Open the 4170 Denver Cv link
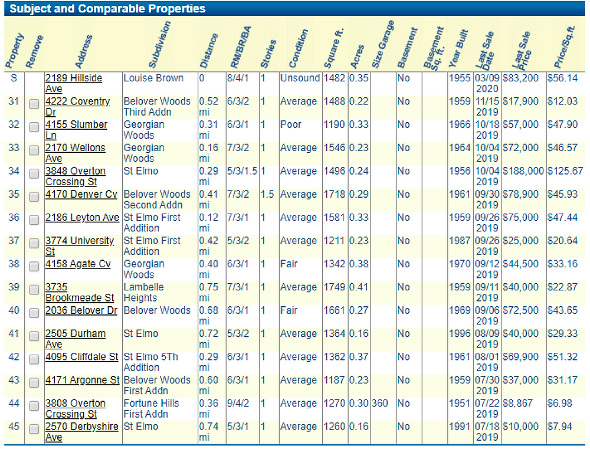This screenshot has height=449, width=590. point(81,194)
